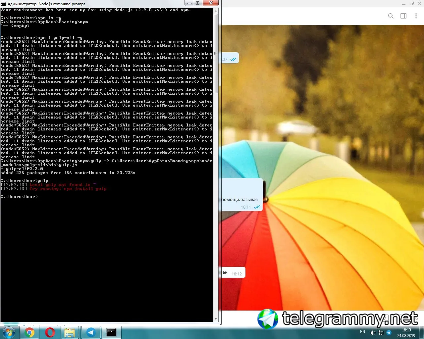424x339 pixels.
Task: Restore down the Telegram window
Action: (412, 4)
